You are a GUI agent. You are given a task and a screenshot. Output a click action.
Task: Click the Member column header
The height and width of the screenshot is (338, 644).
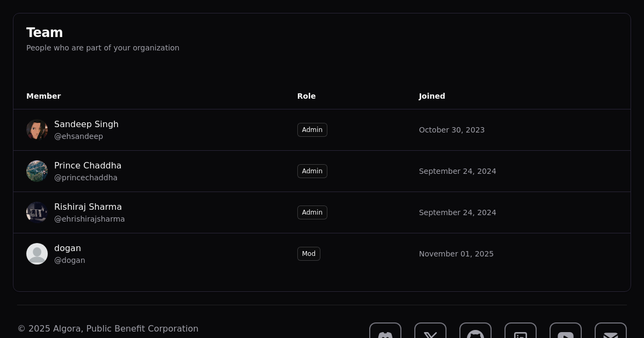click(x=43, y=96)
